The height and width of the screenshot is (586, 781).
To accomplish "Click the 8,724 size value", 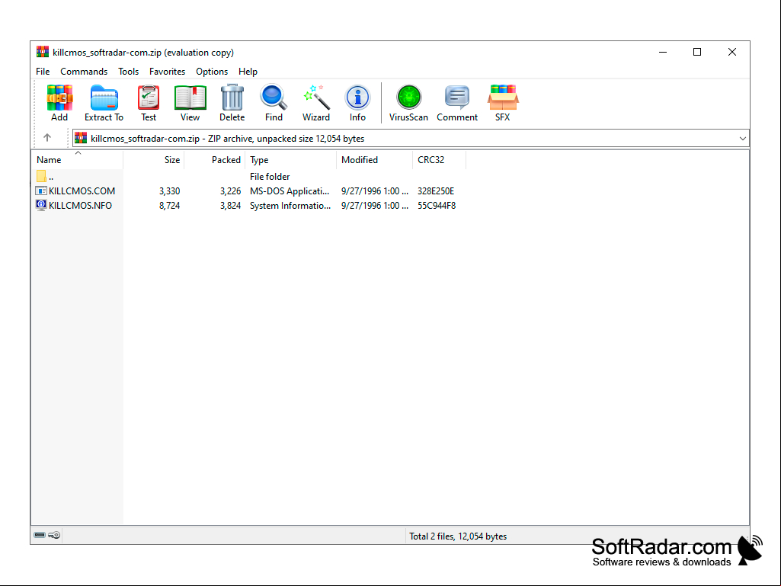I will point(169,205).
